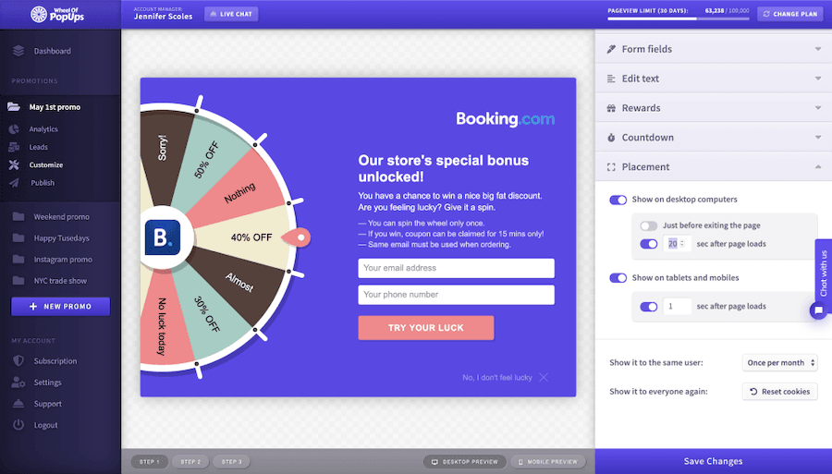The width and height of the screenshot is (832, 474).
Task: Open the Weekend promo folder
Action: (60, 217)
